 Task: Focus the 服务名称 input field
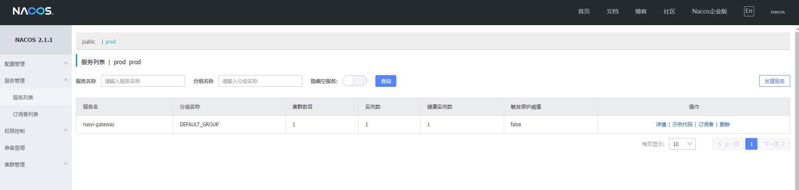pos(143,81)
